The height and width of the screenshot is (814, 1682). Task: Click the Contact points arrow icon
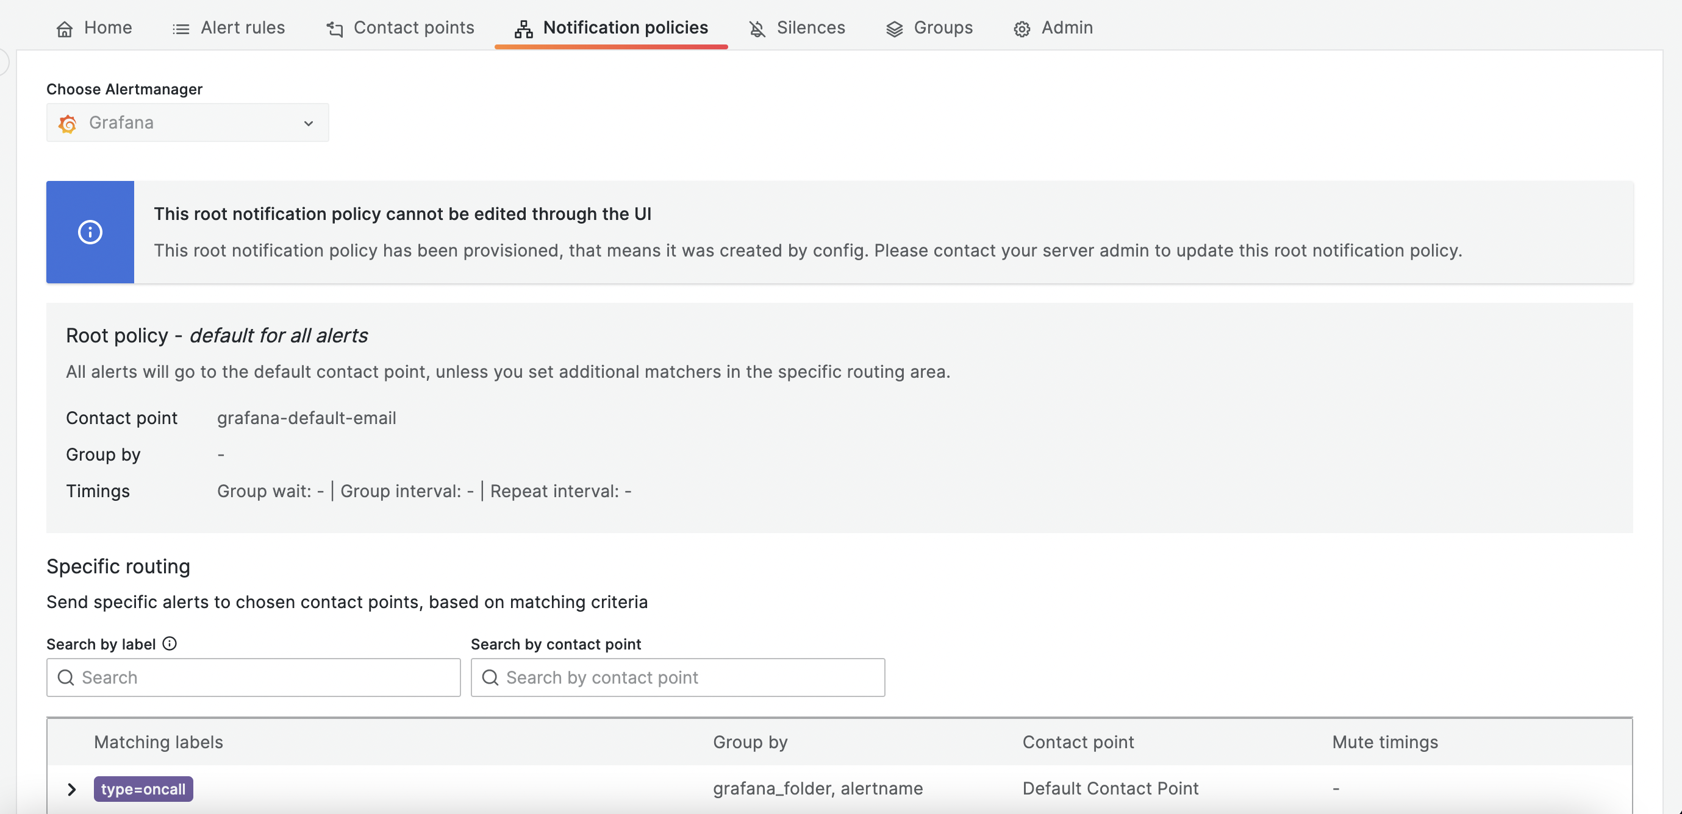[334, 29]
